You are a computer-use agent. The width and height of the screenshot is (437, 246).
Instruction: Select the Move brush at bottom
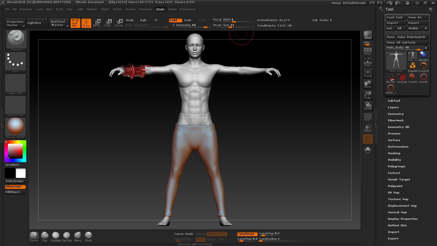[x=78, y=237]
